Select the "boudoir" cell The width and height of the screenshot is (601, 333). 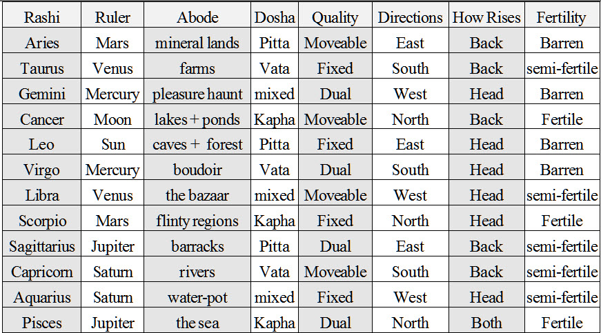(x=197, y=170)
